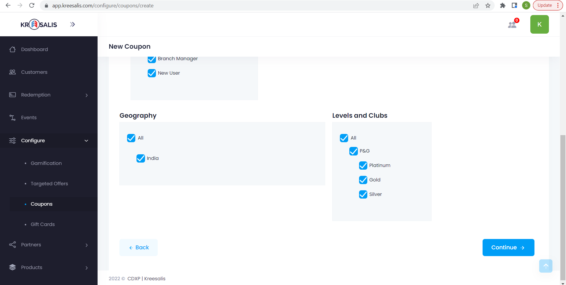Screen dimensions: 566x285
Task: Select Coupons under Configure
Action: (x=42, y=204)
